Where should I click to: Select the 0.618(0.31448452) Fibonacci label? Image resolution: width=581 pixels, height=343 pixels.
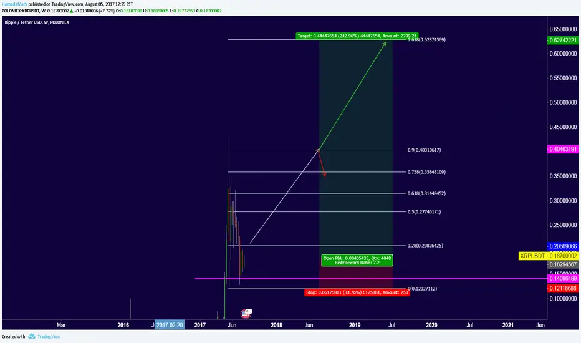pos(426,193)
